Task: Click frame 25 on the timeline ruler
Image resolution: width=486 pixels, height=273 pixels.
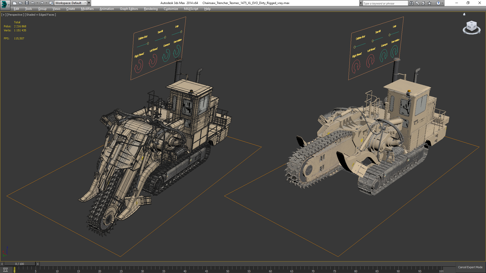Action: [x=121, y=270]
